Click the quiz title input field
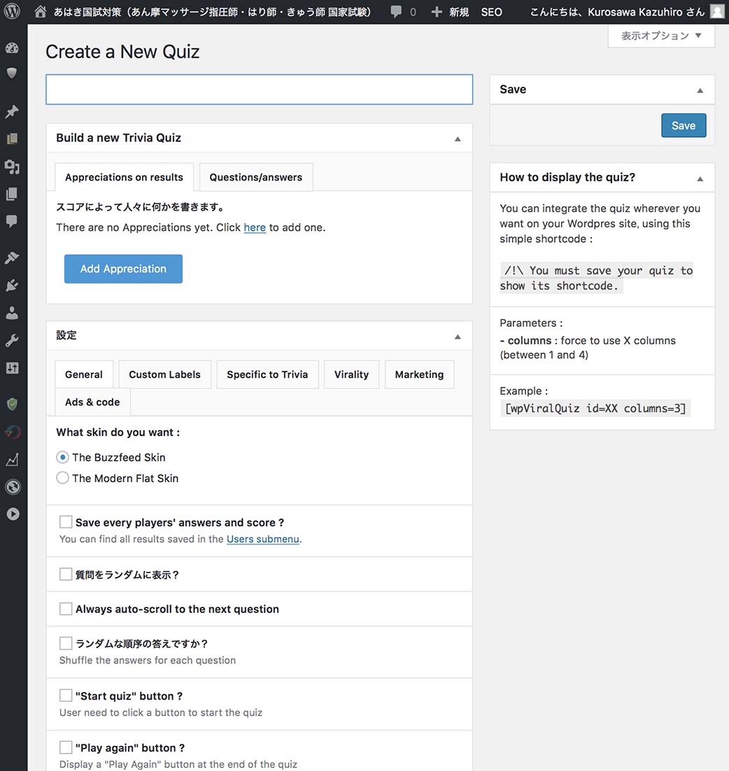The width and height of the screenshot is (729, 771). (x=259, y=90)
